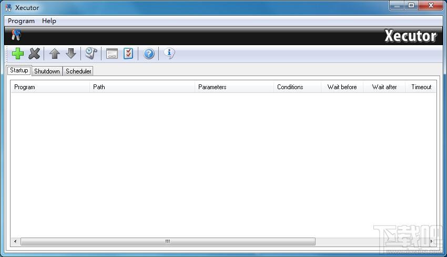Click the Xecutor title bar app icon

click(8, 8)
